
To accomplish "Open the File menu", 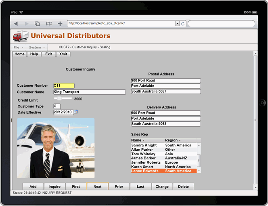I will coord(18,47).
